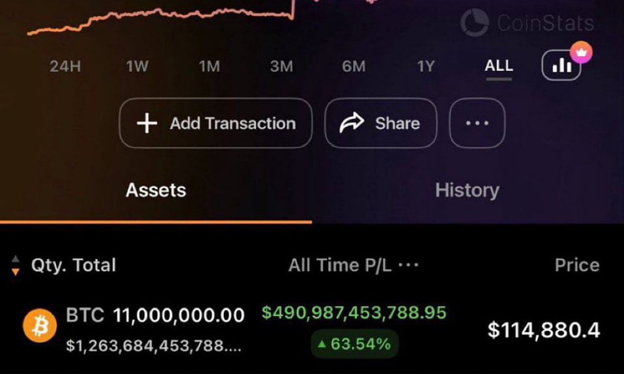This screenshot has height=374, width=624.
Task: Click the plus icon in Add Transaction
Action: coord(147,123)
